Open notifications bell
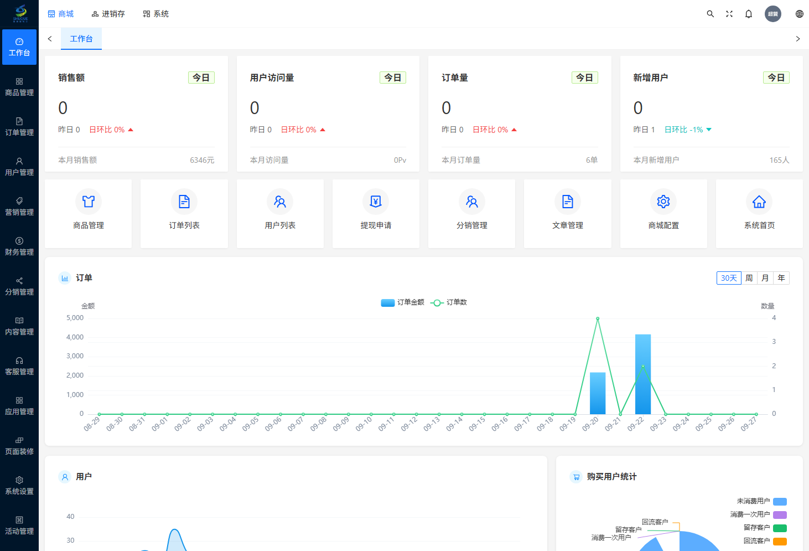The width and height of the screenshot is (809, 551). click(749, 14)
